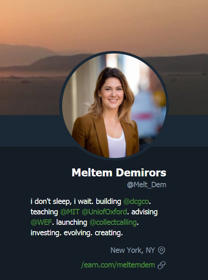Open the circular profile photo
Image resolution: width=208 pixels, height=280 pixels.
114,106
